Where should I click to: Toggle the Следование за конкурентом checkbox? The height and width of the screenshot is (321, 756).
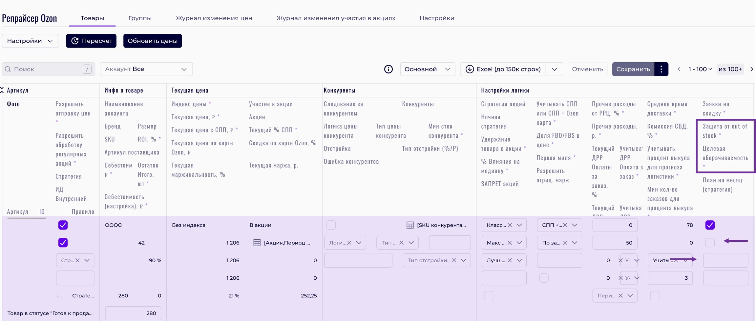331,225
